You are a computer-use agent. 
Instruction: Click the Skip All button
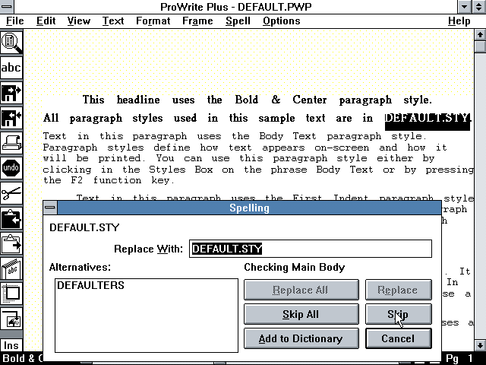pyautogui.click(x=301, y=314)
